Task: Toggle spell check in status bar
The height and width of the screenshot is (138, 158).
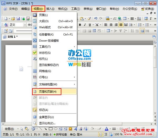Action: (60, 134)
